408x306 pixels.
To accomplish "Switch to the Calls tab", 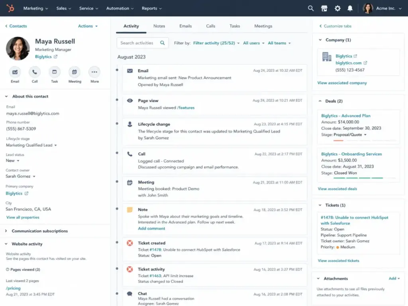I will point(211,26).
